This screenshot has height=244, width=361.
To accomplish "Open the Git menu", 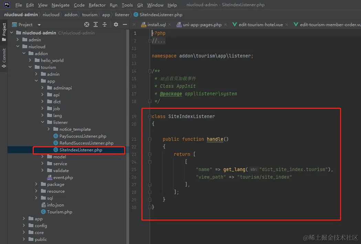I will (x=140, y=5).
